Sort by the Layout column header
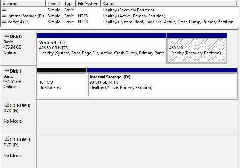 click(x=54, y=4)
